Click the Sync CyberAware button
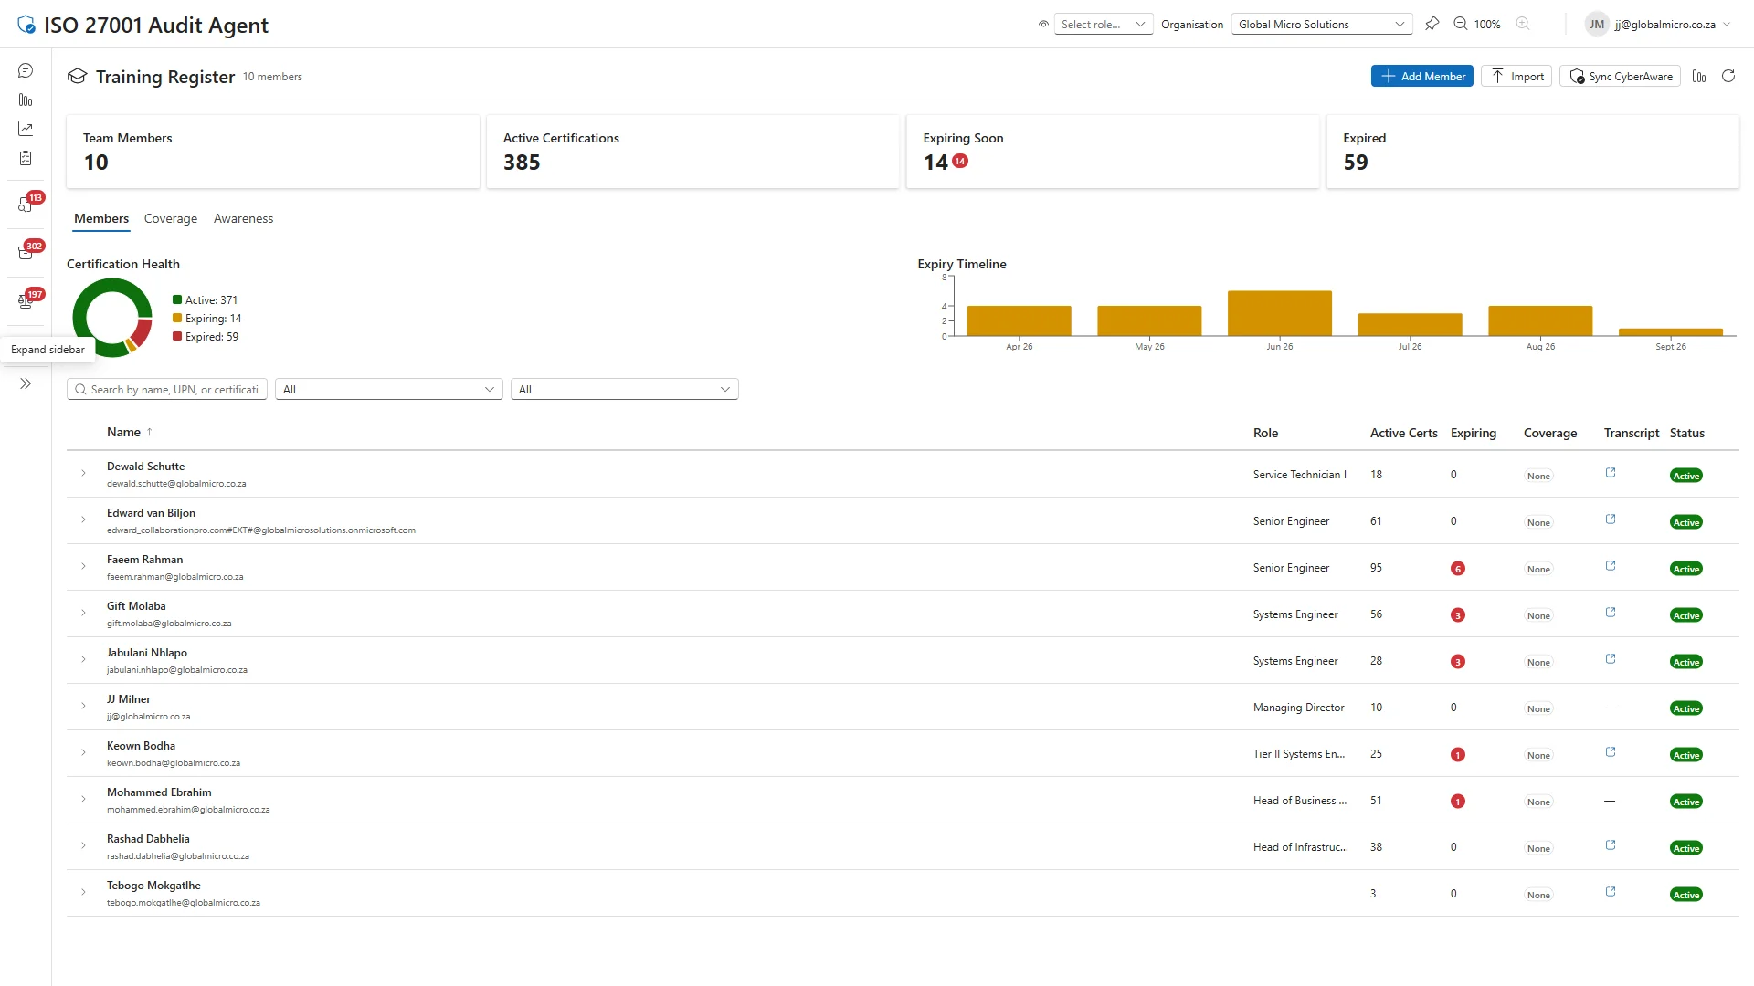Screen dimensions: 1754x986 pos(1619,76)
